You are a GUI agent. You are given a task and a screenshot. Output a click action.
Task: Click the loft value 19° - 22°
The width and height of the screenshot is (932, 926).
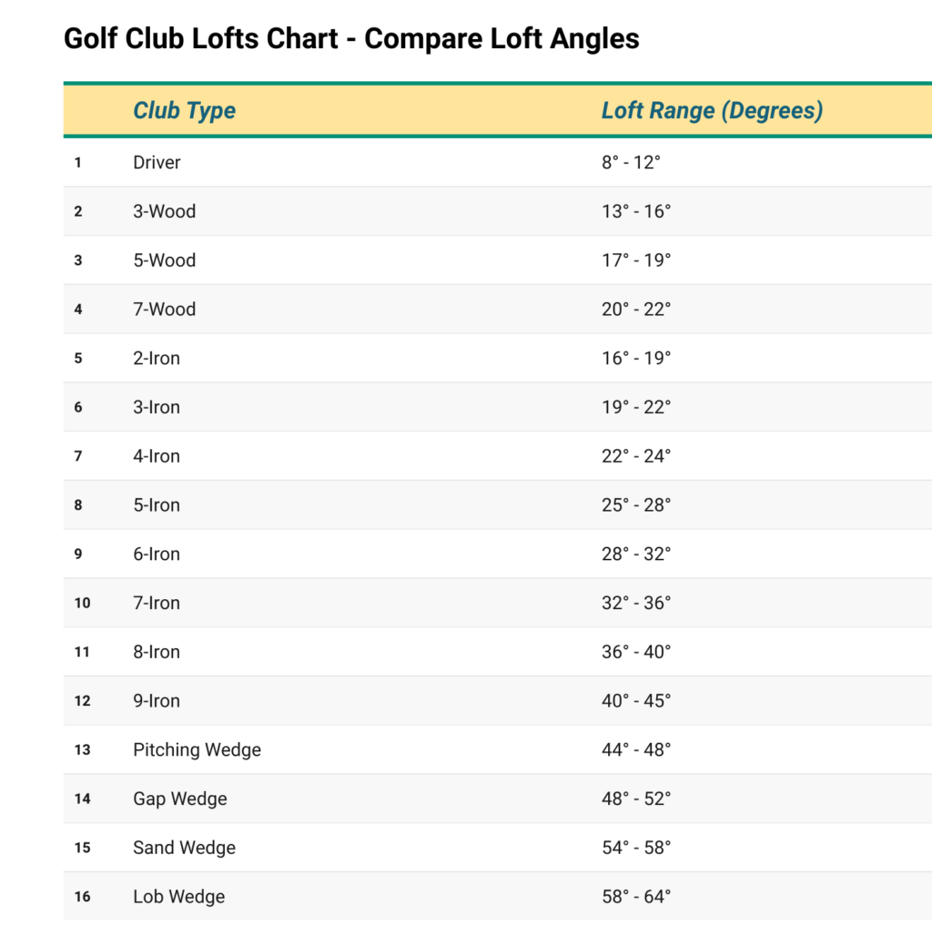(635, 408)
